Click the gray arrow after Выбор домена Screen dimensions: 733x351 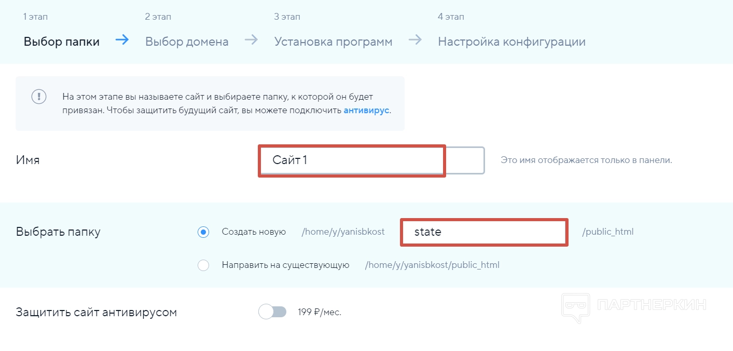[x=251, y=40]
